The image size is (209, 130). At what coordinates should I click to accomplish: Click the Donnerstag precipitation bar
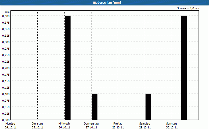point(95,107)
